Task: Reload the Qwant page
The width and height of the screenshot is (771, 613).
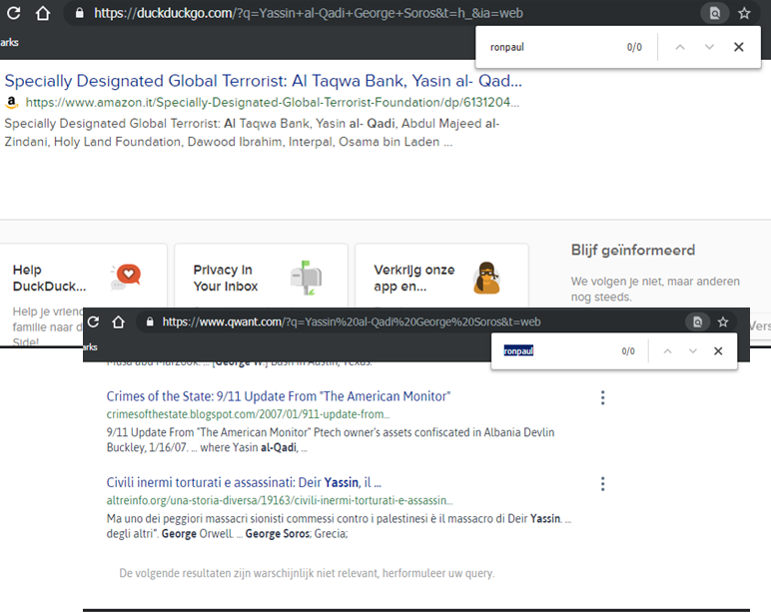Action: coord(93,322)
